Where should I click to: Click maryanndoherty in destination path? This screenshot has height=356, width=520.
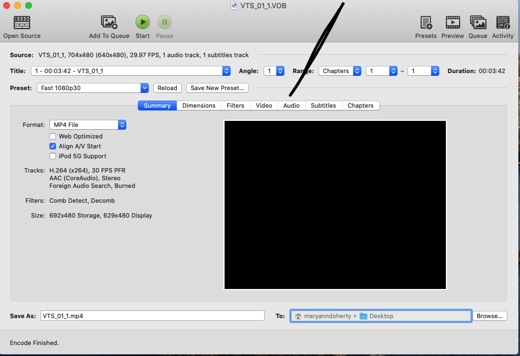point(327,316)
